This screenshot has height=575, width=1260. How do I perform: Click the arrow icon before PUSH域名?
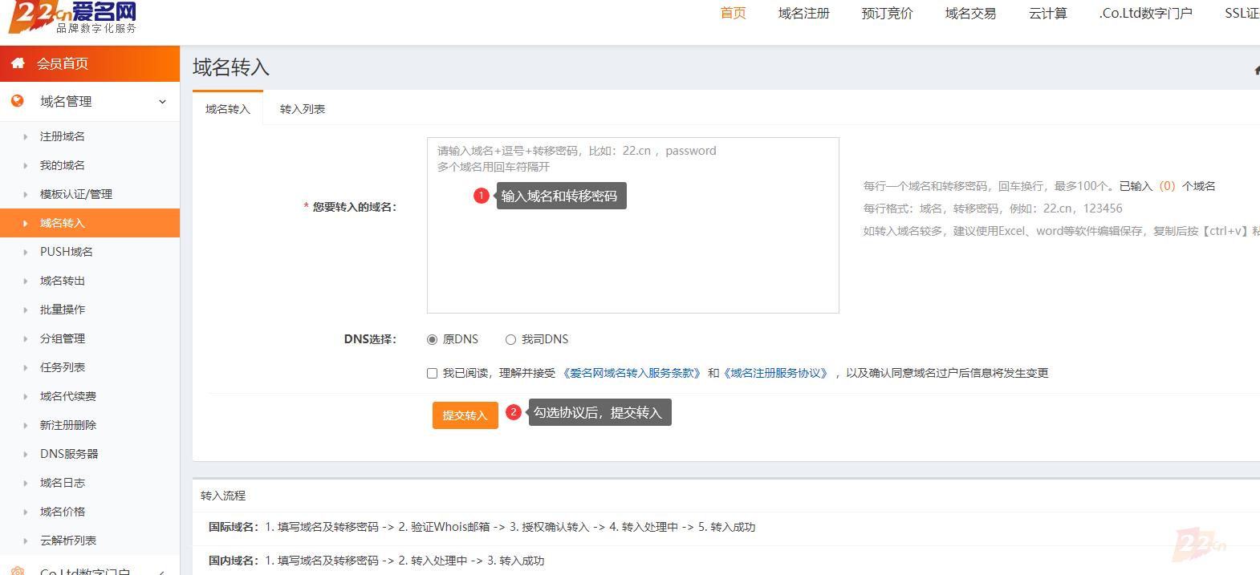point(26,253)
